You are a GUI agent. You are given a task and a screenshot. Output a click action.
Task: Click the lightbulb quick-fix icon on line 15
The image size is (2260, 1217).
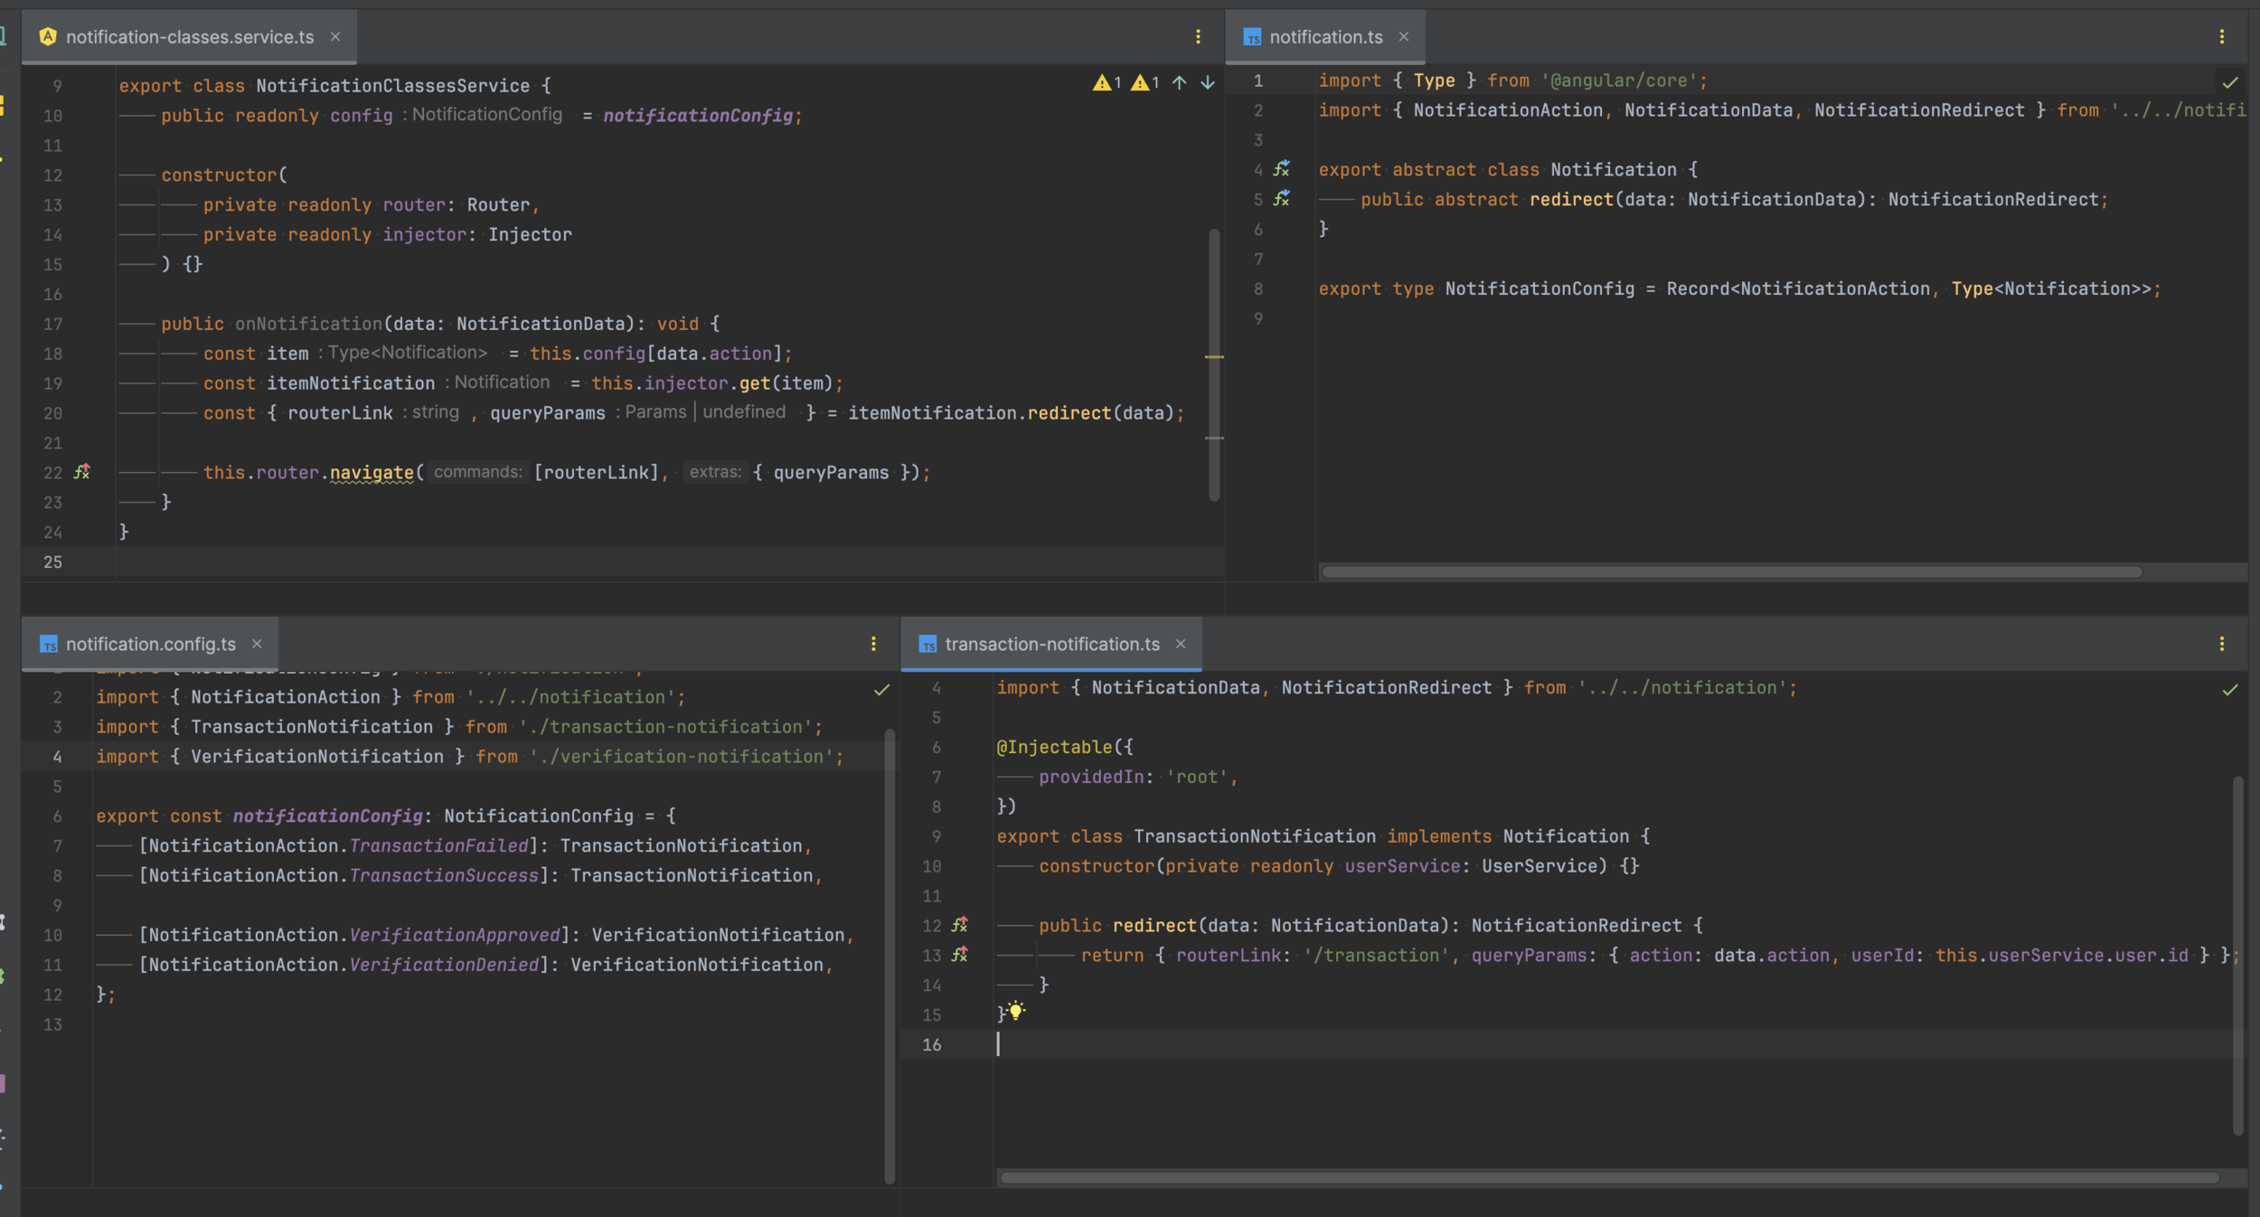(1017, 1012)
